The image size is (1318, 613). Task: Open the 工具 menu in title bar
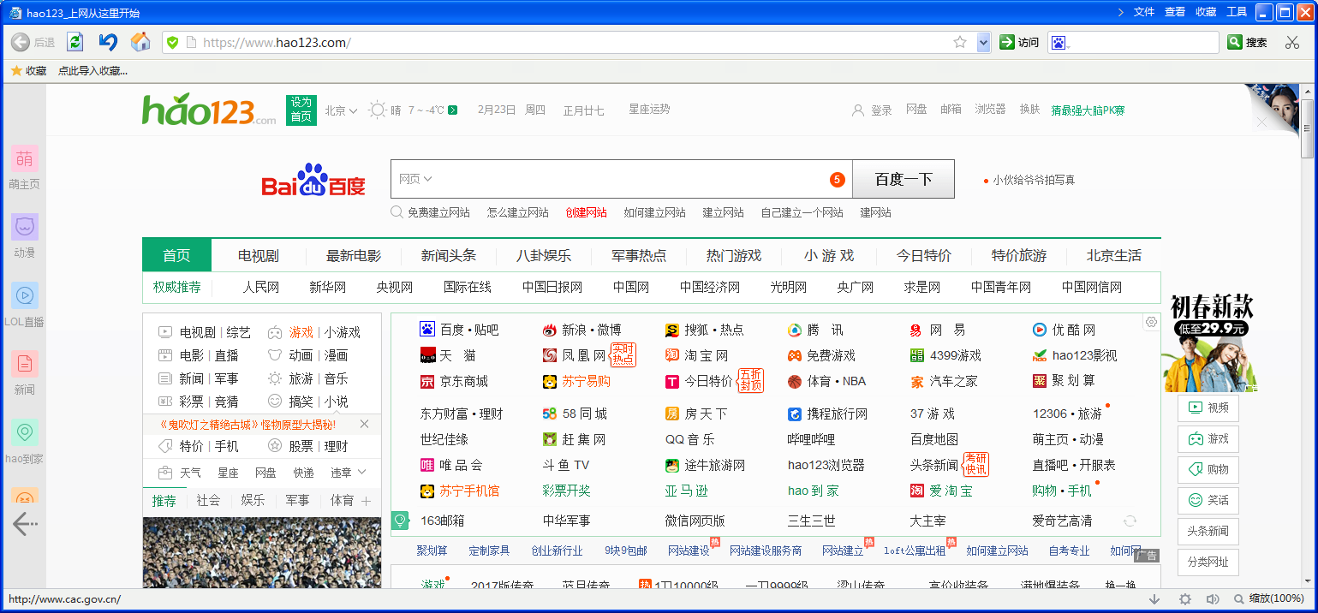[x=1236, y=12]
